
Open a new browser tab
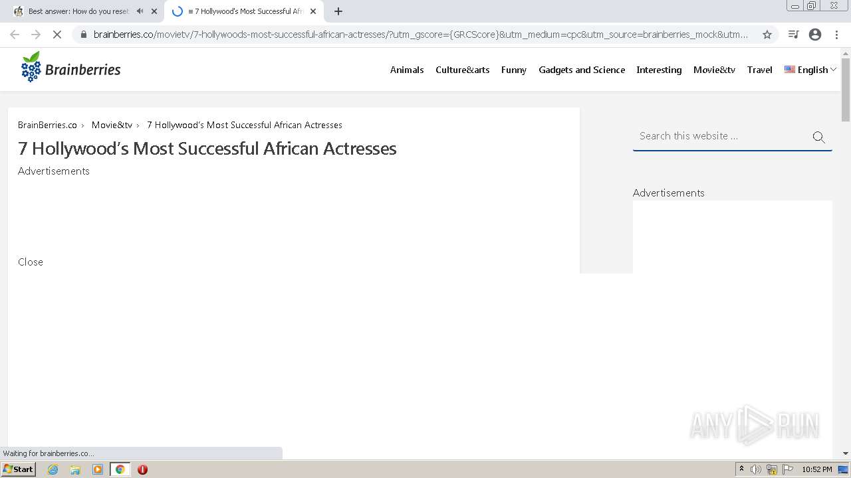click(x=338, y=11)
